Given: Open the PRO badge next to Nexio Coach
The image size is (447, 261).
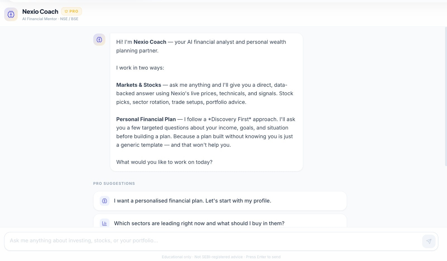Looking at the screenshot, I should click(72, 11).
